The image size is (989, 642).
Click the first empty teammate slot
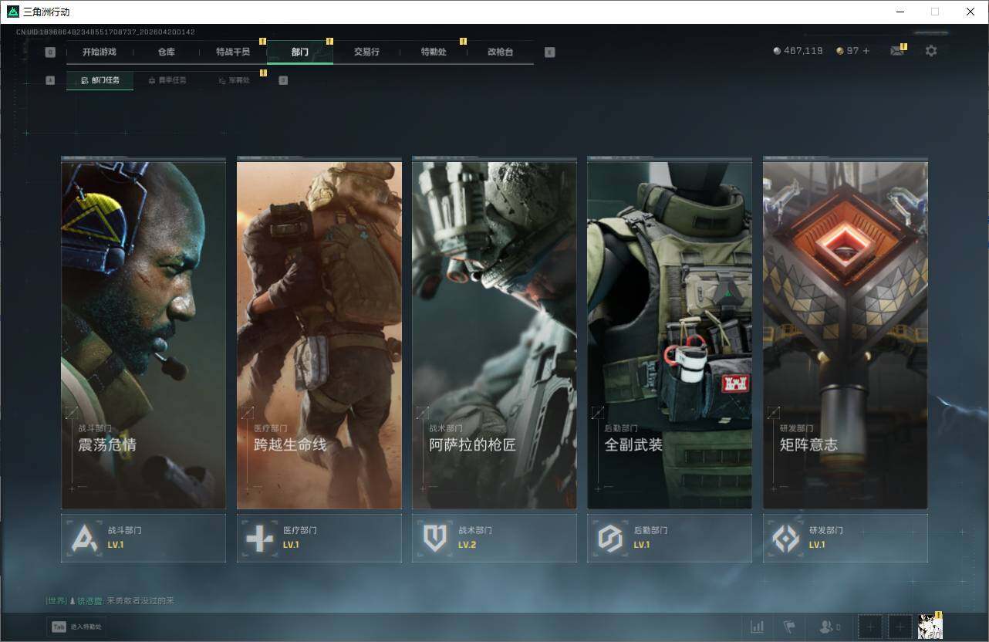point(870,627)
